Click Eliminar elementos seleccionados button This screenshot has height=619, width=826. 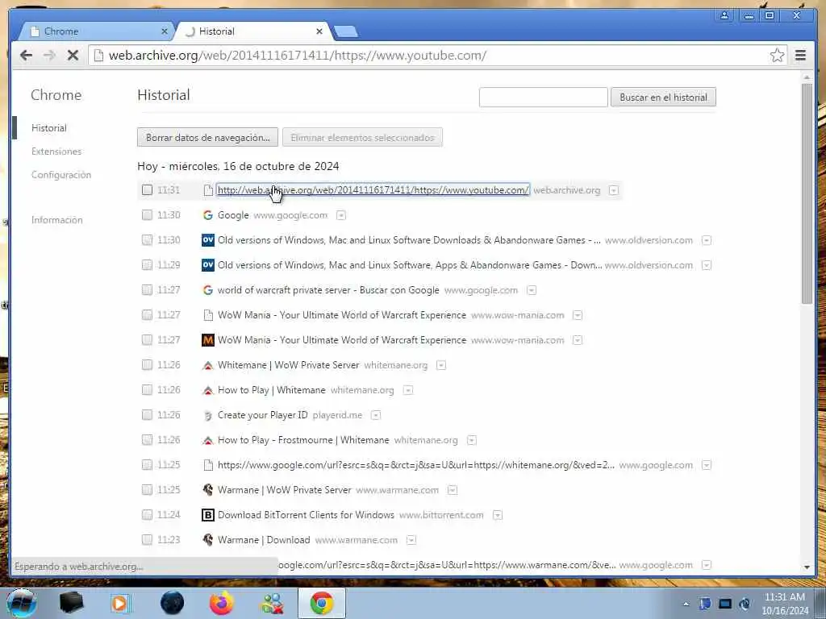click(362, 137)
